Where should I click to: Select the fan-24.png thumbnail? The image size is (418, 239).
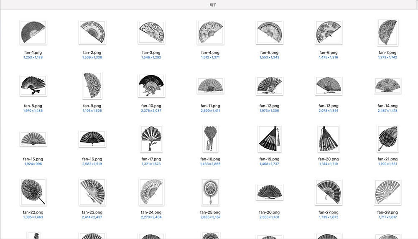pyautogui.click(x=151, y=192)
